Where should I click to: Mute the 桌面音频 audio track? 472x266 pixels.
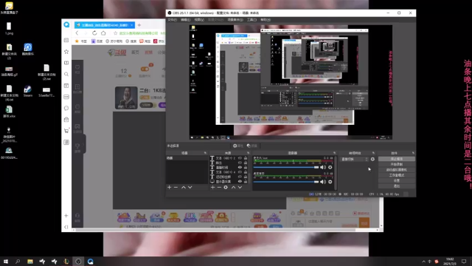pyautogui.click(x=323, y=182)
